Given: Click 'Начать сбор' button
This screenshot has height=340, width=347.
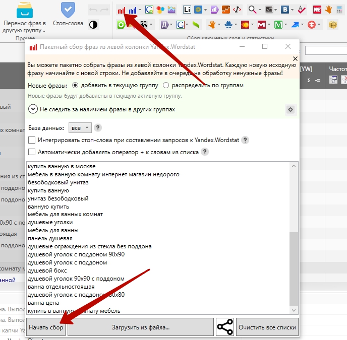Looking at the screenshot, I should coord(46,327).
